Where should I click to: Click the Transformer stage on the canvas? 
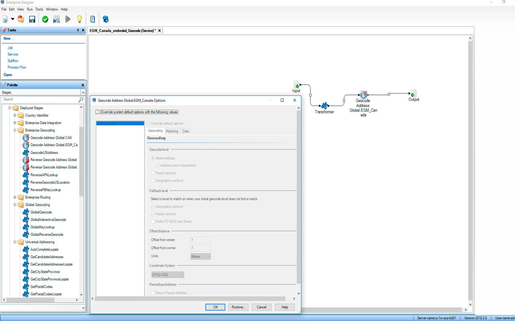pyautogui.click(x=325, y=106)
